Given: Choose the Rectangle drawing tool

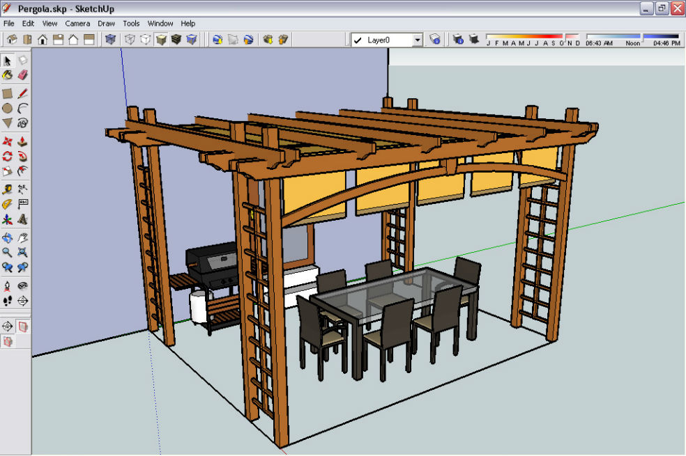Looking at the screenshot, I should [x=8, y=93].
